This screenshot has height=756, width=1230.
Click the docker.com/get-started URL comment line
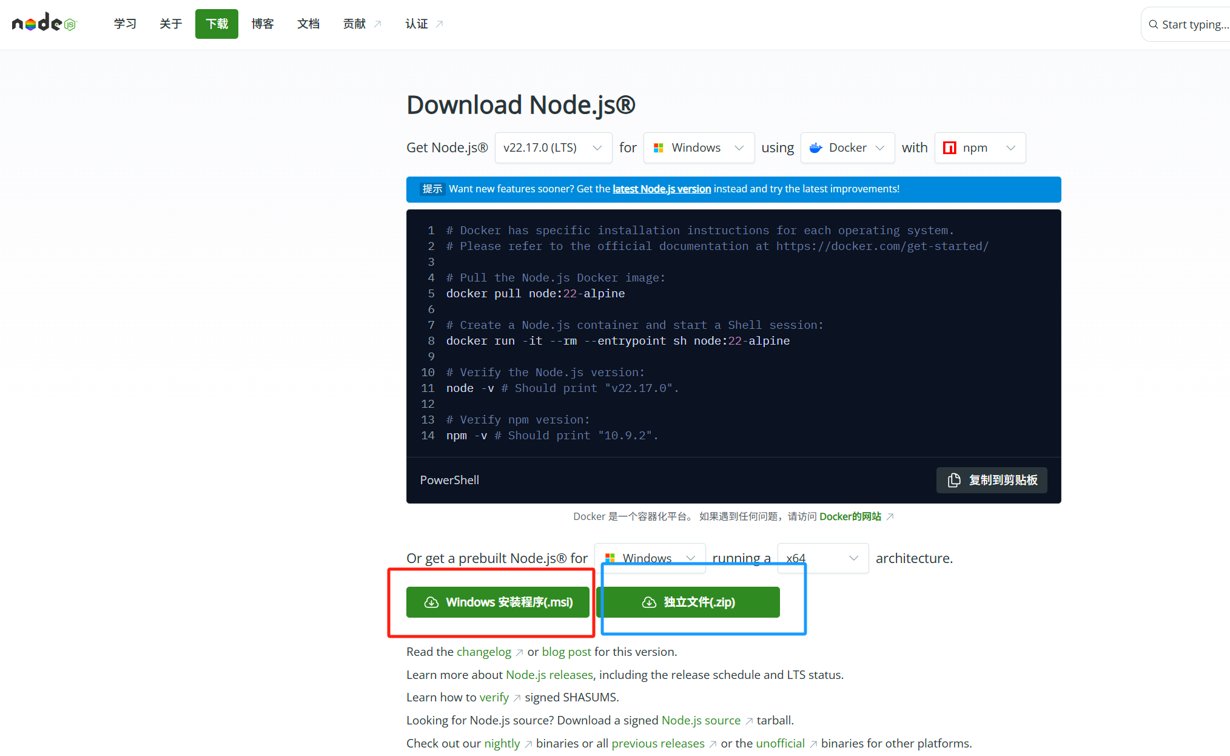(x=717, y=246)
